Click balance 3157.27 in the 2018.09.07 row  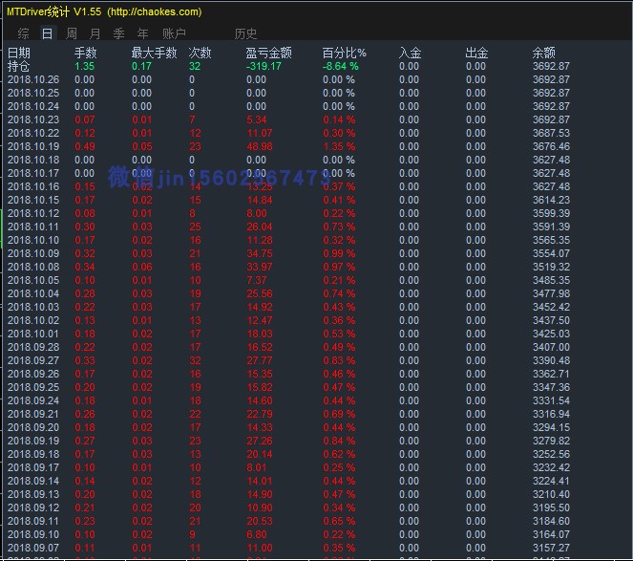coord(551,548)
